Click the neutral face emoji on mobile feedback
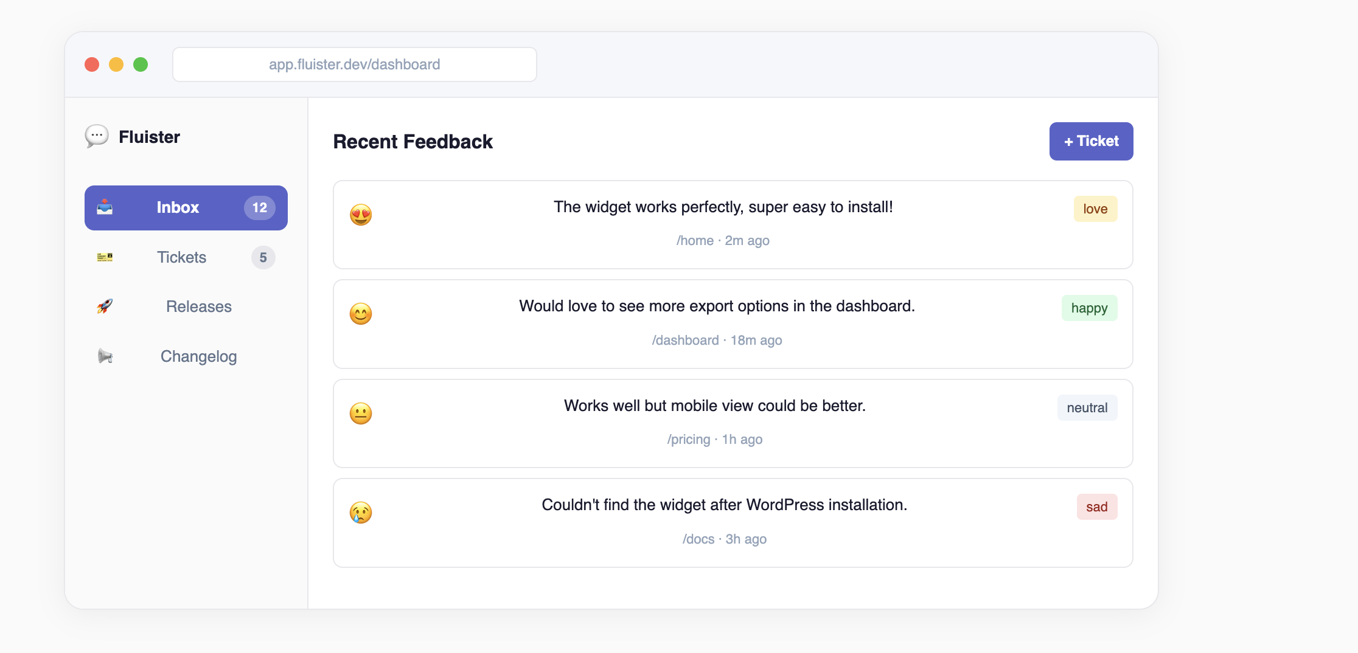This screenshot has height=653, width=1358. [361, 413]
